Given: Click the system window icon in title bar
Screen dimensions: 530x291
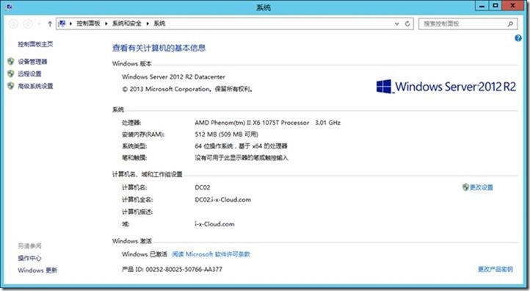Looking at the screenshot, I should pyautogui.click(x=9, y=7).
